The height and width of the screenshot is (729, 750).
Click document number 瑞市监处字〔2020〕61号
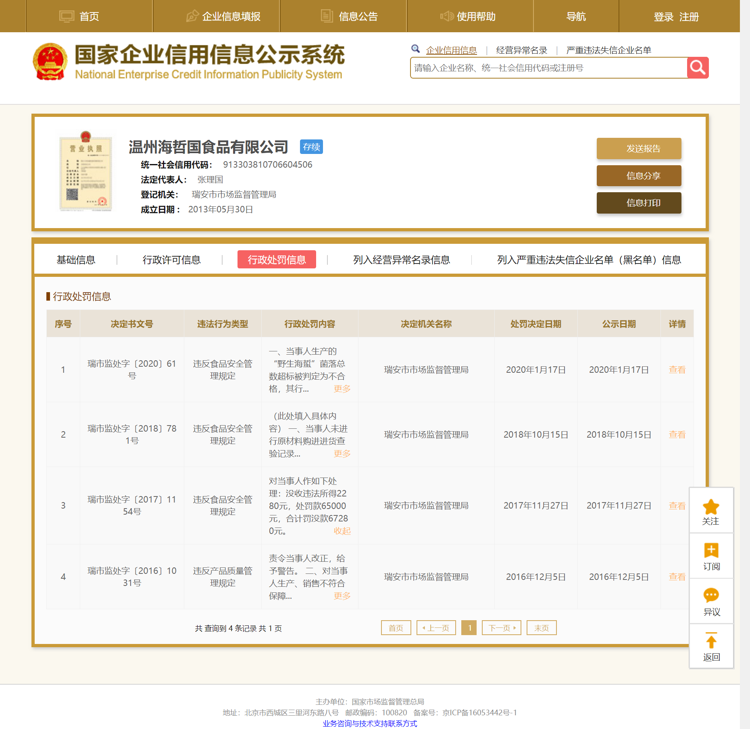(132, 370)
